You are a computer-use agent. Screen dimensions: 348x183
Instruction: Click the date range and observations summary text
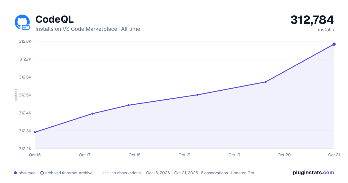click(x=202, y=173)
